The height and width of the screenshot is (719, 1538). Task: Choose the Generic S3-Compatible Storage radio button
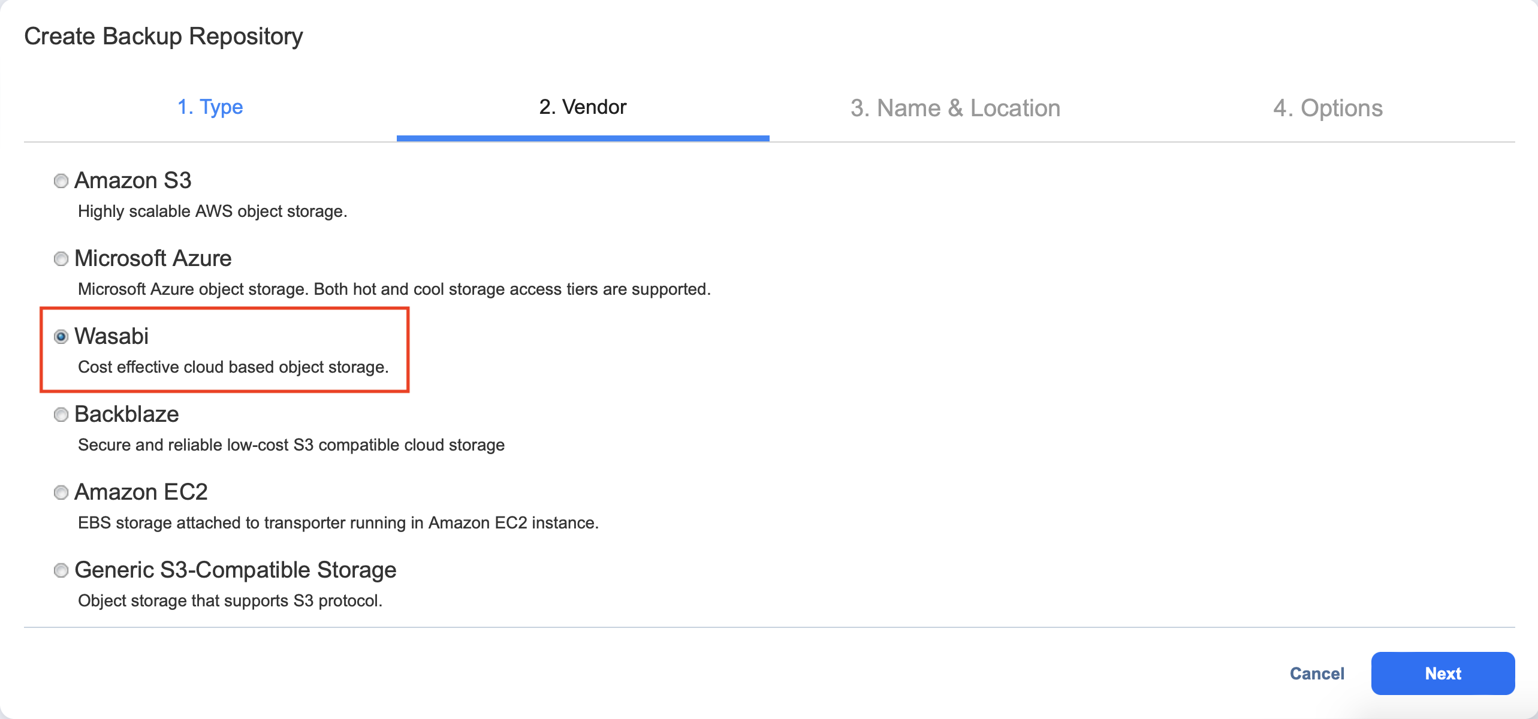[x=61, y=570]
